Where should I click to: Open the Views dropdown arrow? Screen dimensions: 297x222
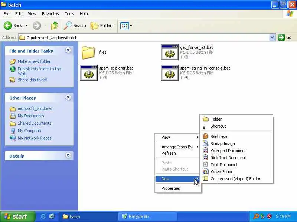pyautogui.click(x=131, y=26)
